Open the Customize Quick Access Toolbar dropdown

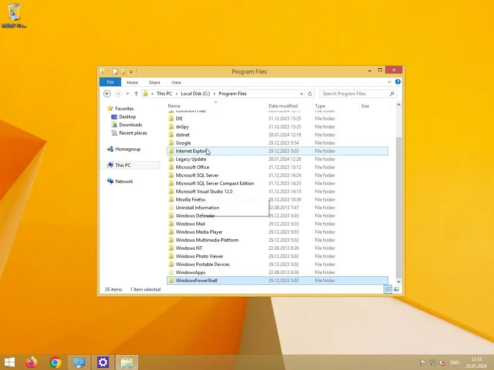(131, 72)
